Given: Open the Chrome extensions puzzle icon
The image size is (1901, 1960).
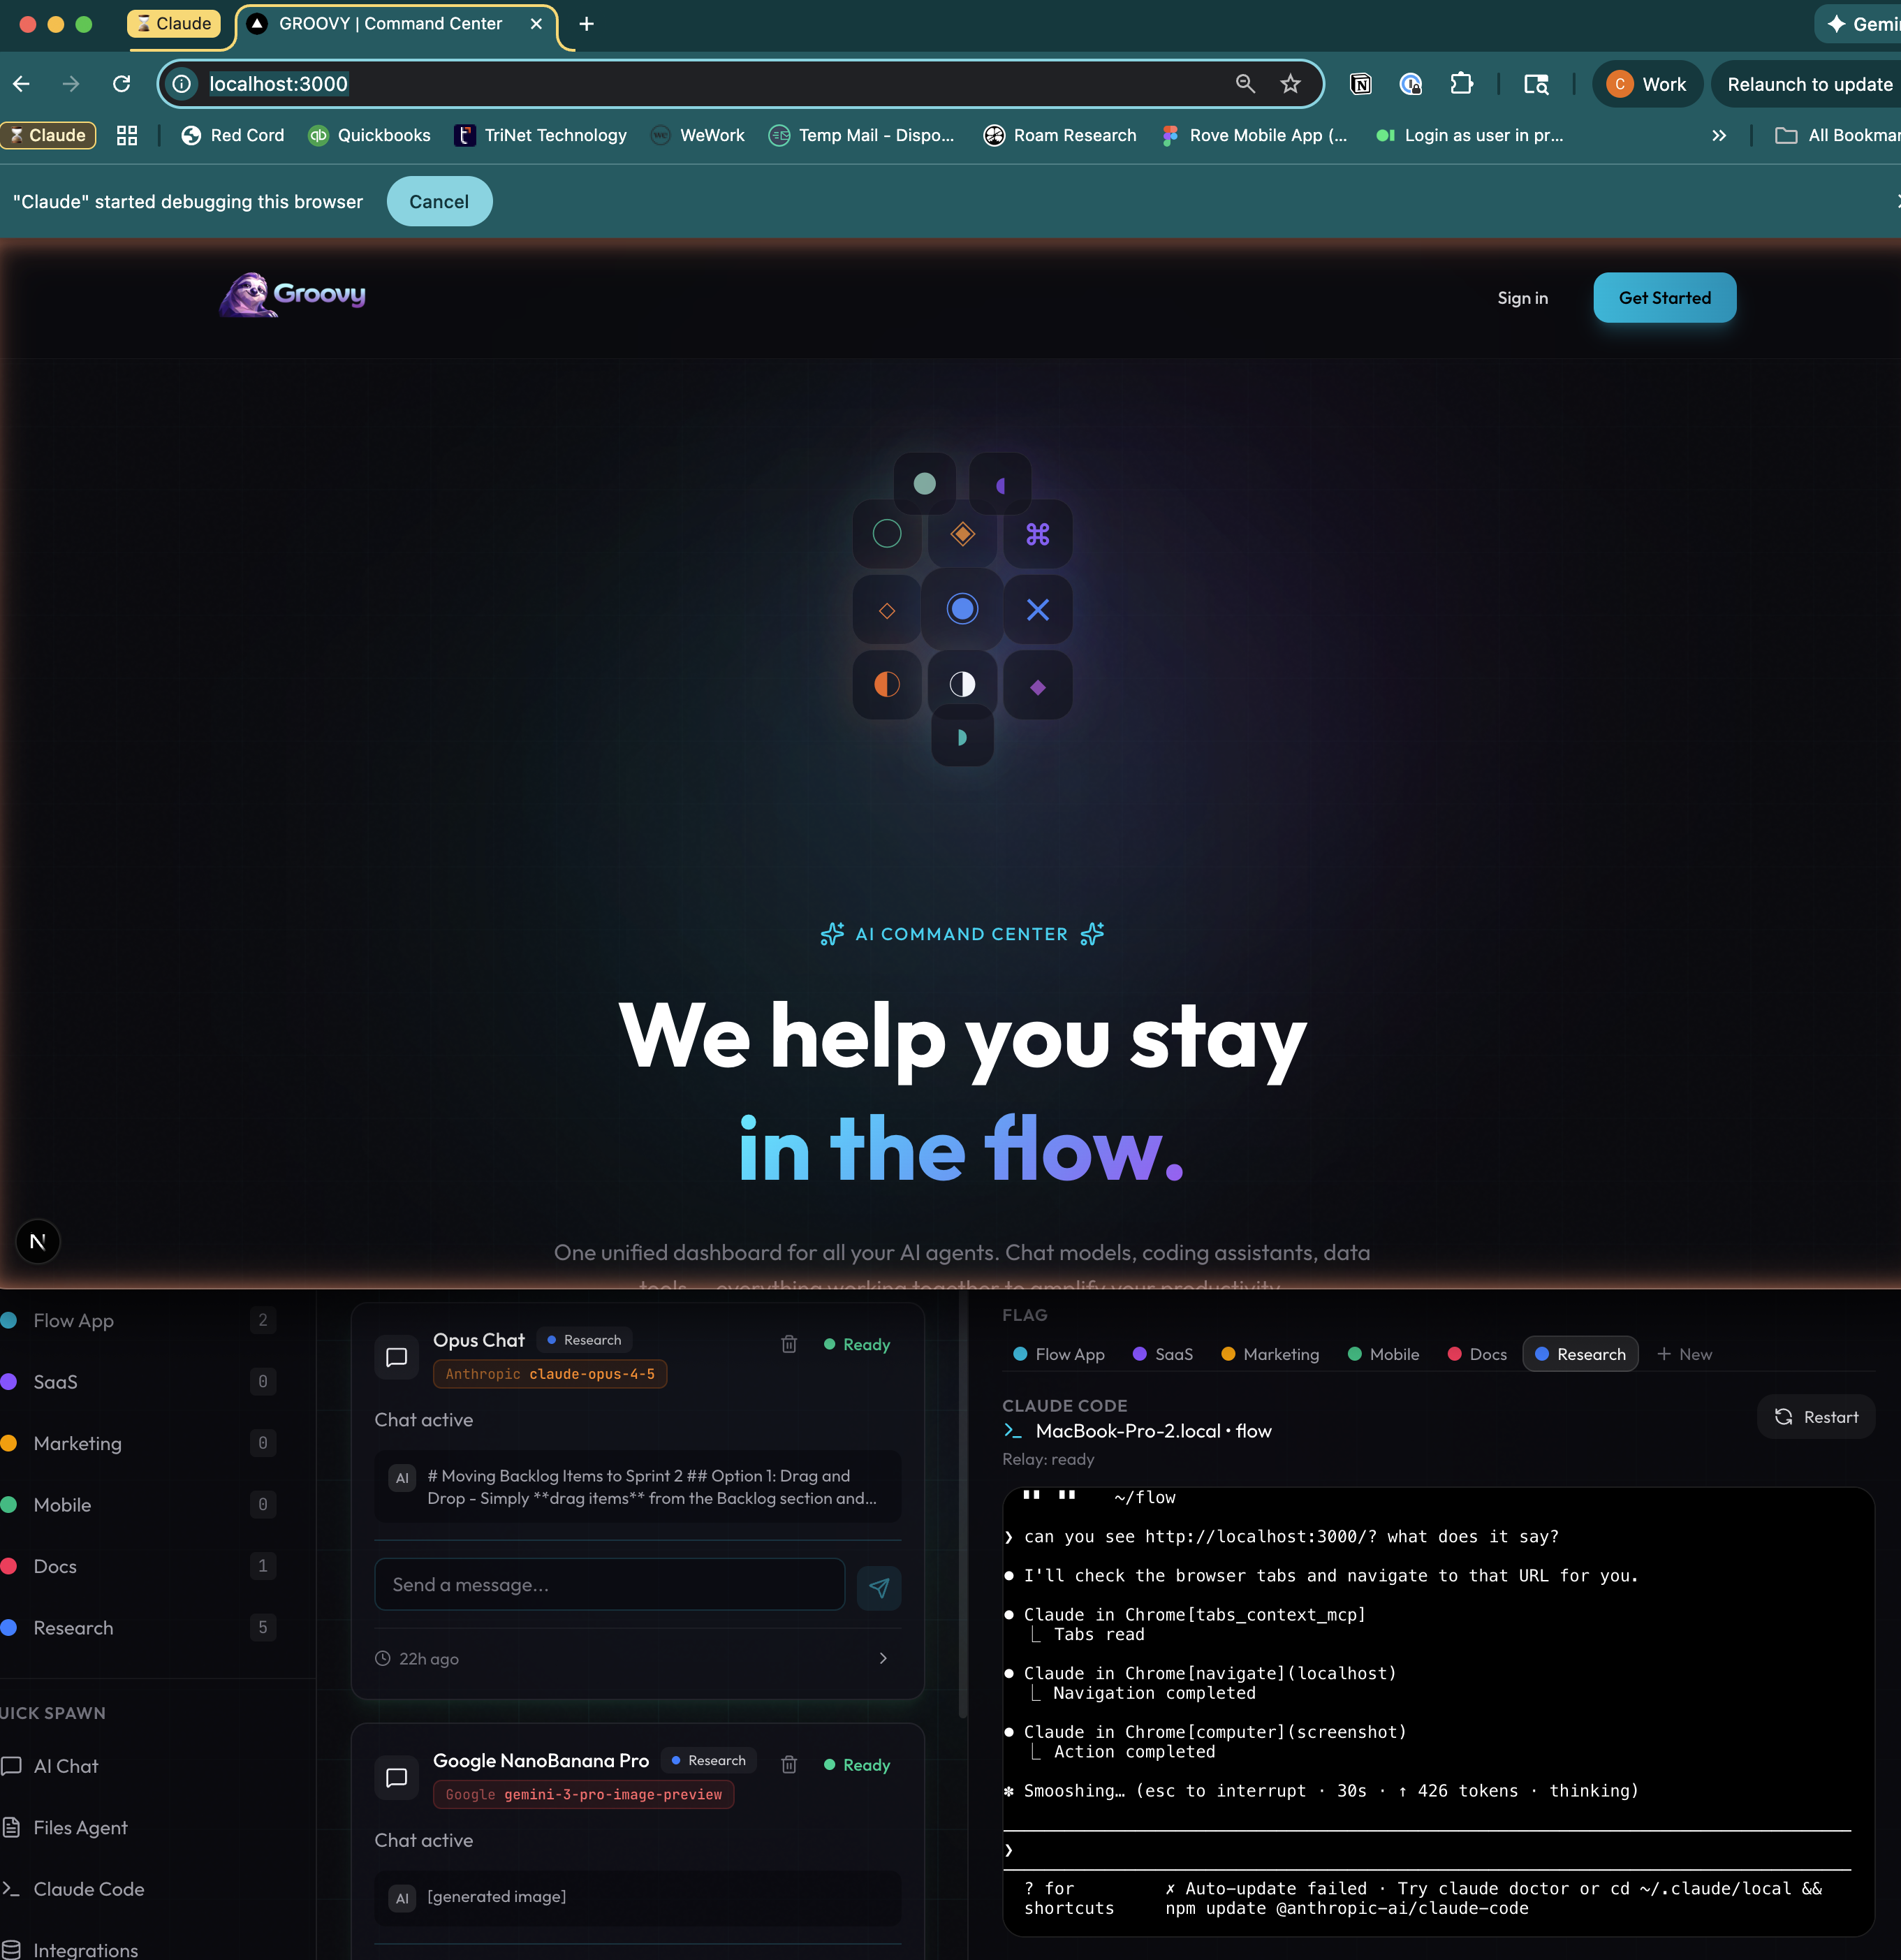Looking at the screenshot, I should 1461,84.
